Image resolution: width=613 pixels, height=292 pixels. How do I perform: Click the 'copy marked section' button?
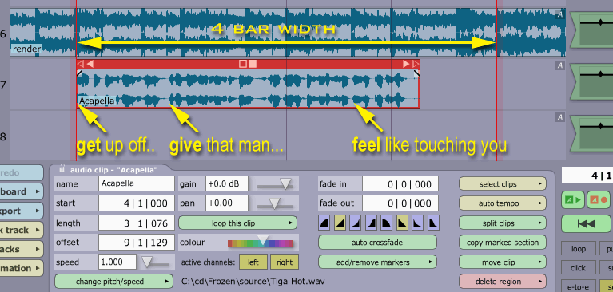(x=503, y=243)
